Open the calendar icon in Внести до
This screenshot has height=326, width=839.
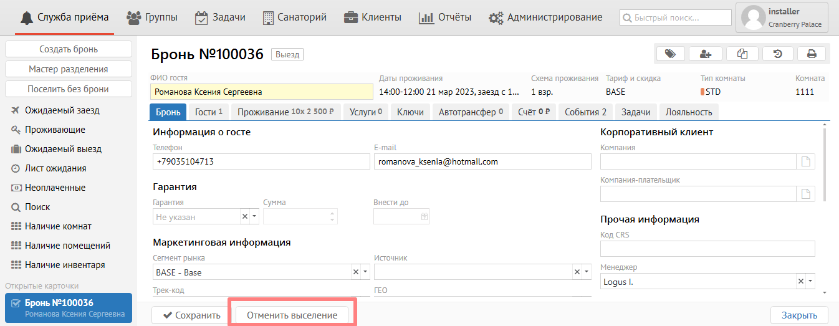click(x=424, y=217)
